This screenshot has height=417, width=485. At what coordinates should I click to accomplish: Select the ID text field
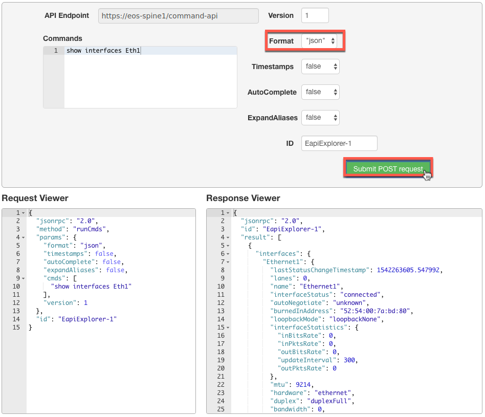(x=339, y=144)
